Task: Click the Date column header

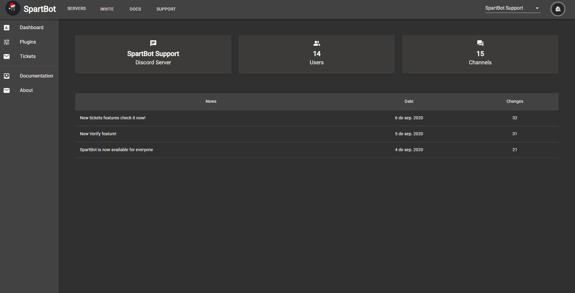Action: click(x=409, y=102)
